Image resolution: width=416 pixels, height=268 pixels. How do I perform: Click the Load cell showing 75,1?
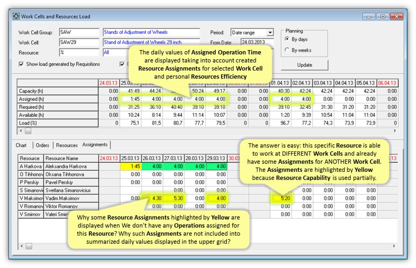[x=130, y=123]
